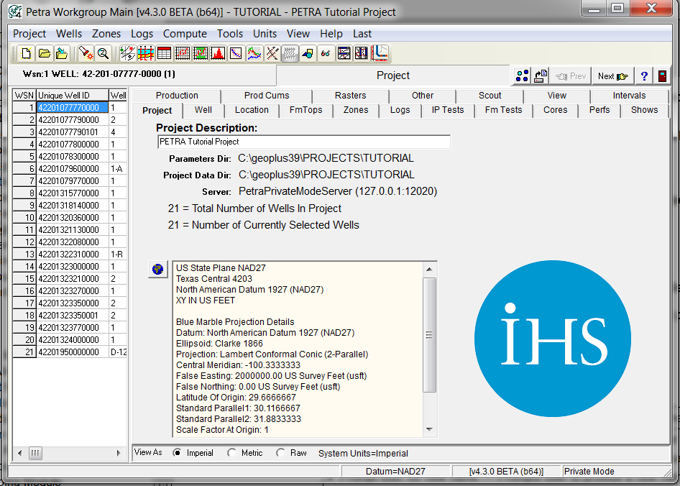
Task: Click the well list right scroll arrow
Action: [x=119, y=453]
